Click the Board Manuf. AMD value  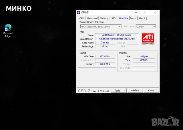[117, 39]
